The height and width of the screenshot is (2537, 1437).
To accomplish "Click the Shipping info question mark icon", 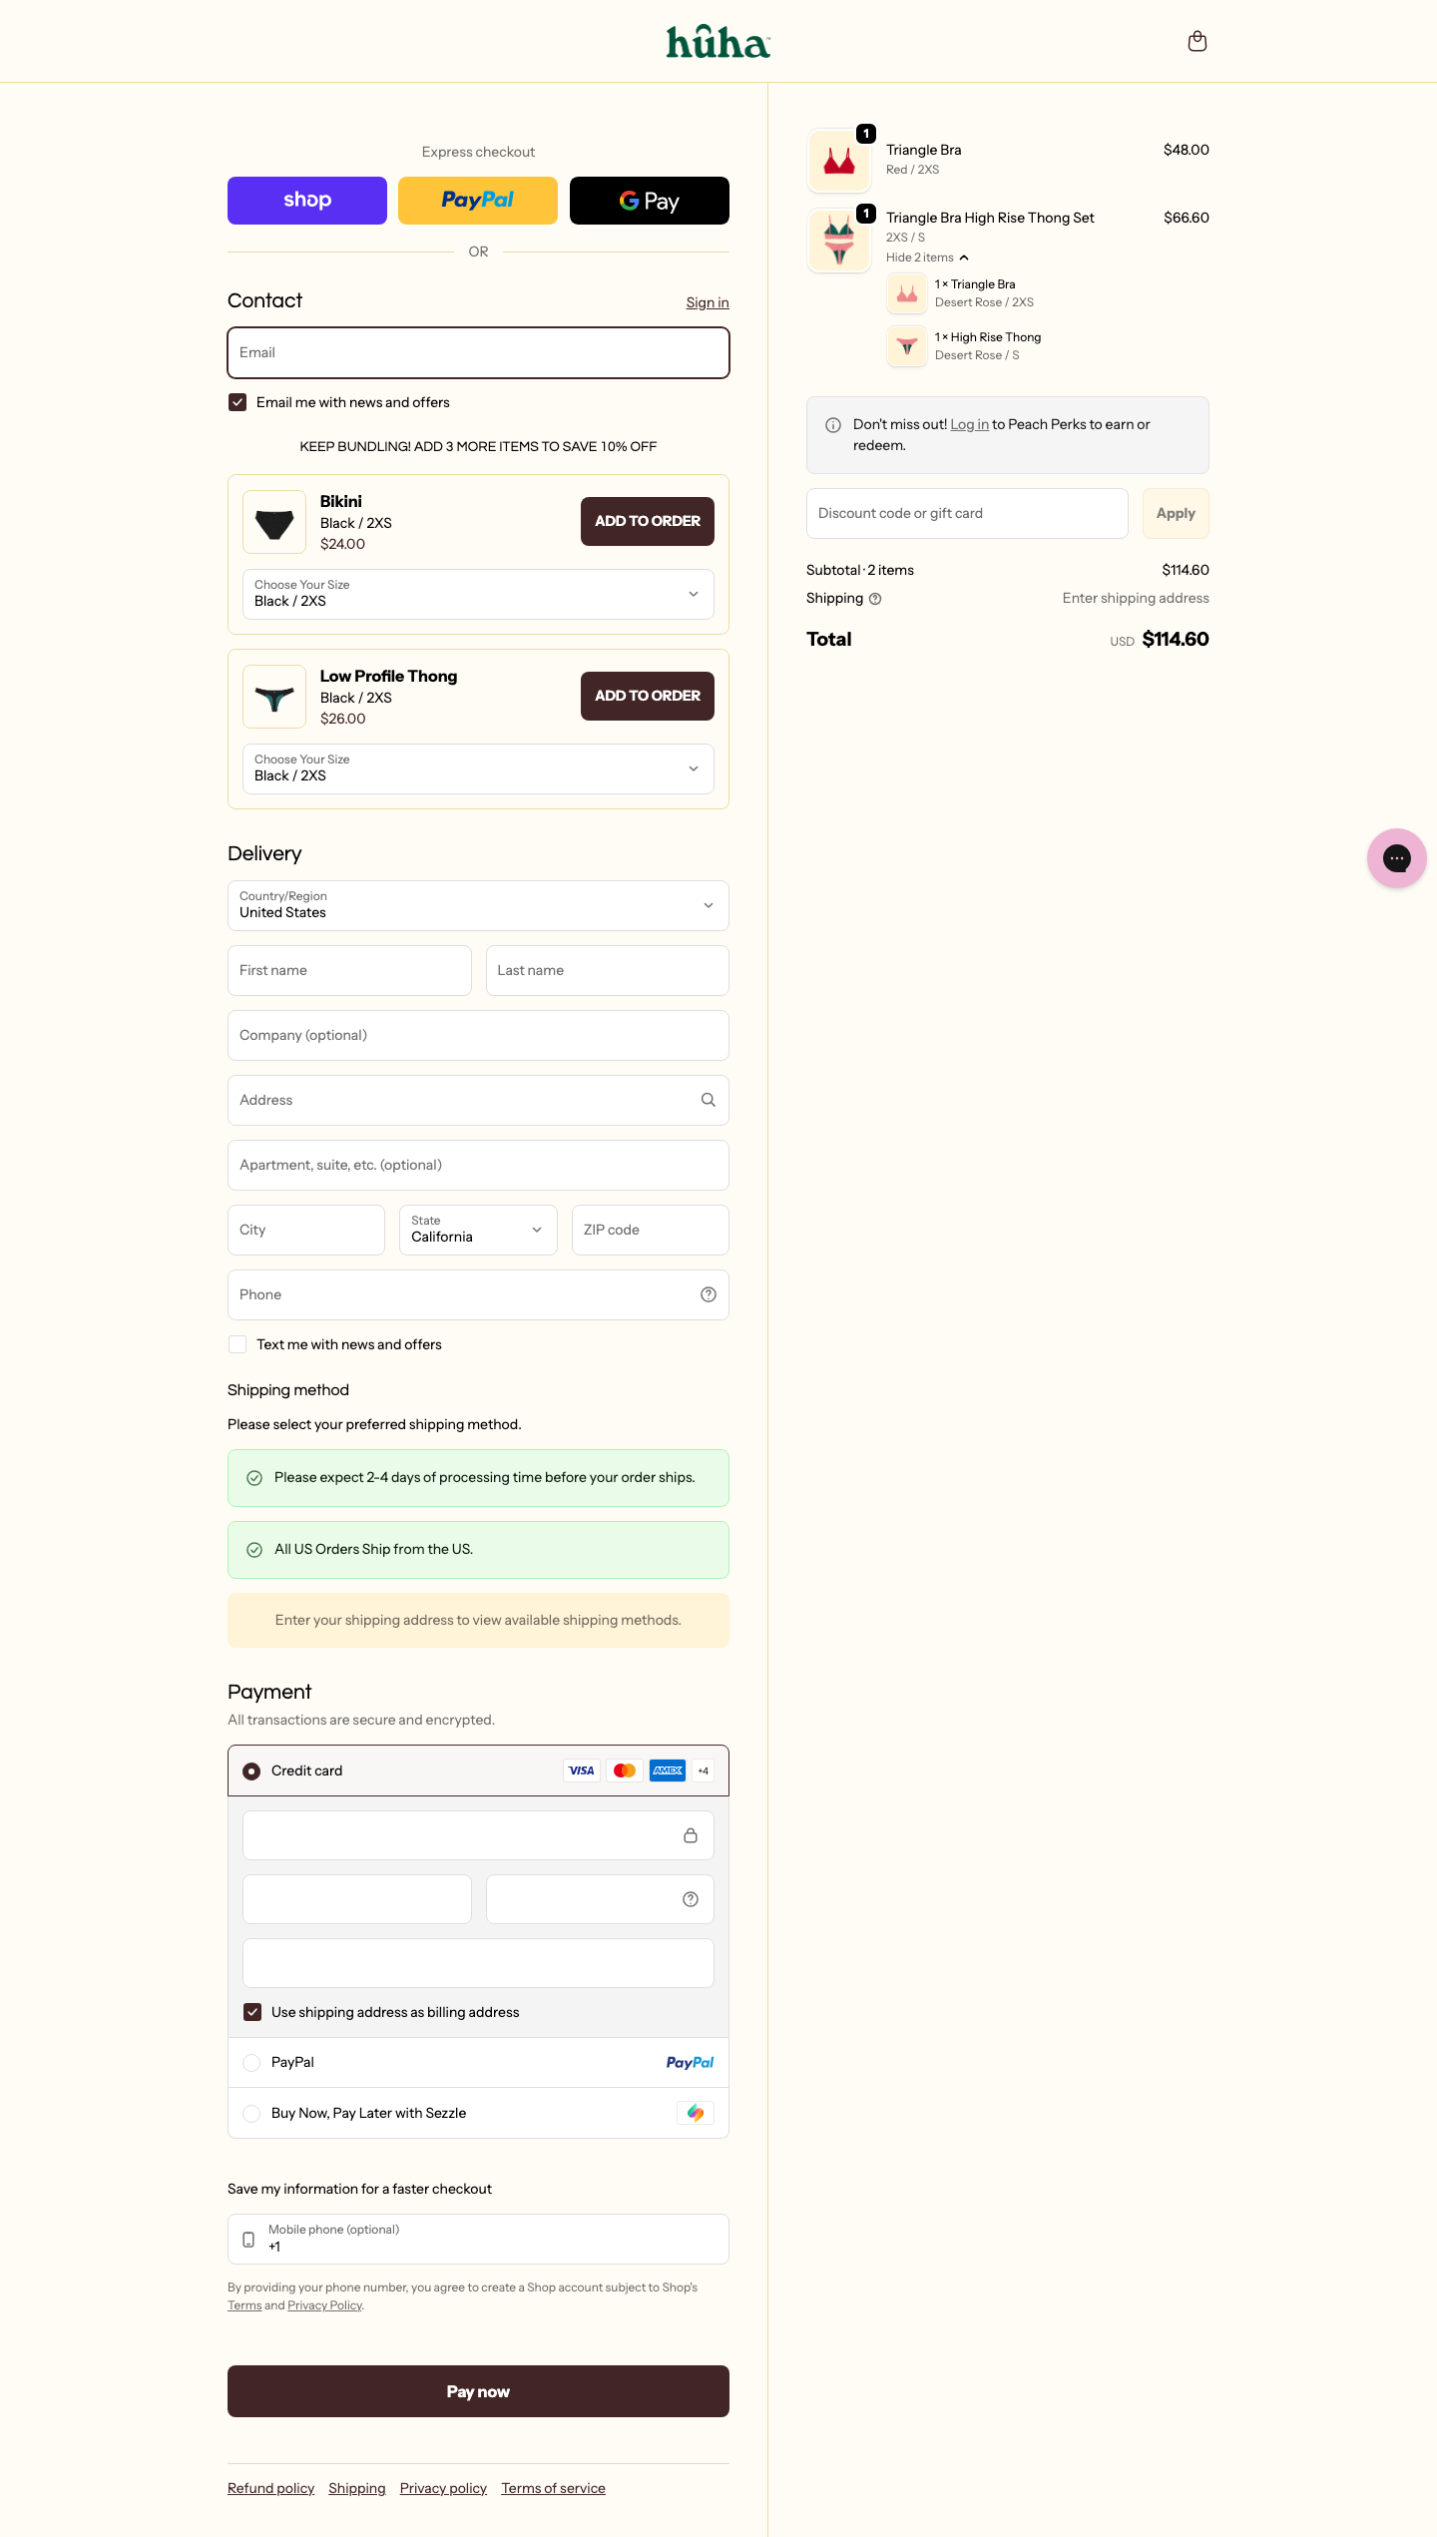I will (875, 598).
